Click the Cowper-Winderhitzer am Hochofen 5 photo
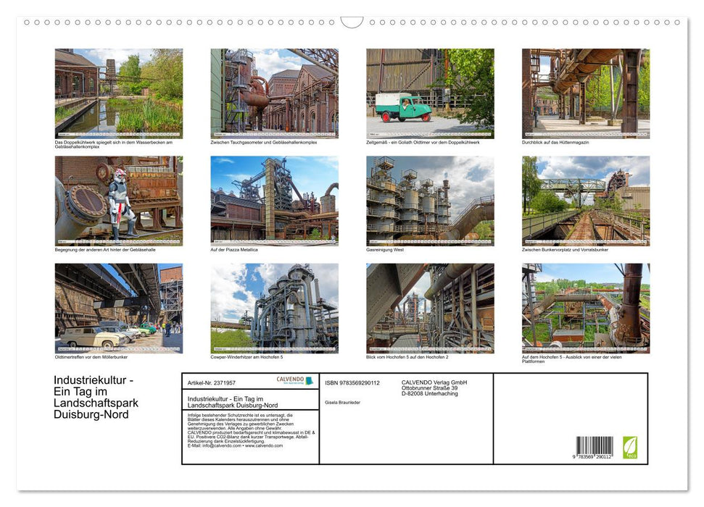Screen dimensions: 704x507 click(274, 309)
